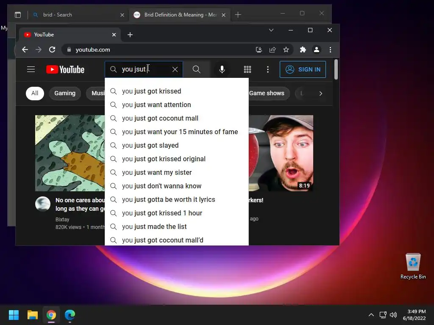Image resolution: width=434 pixels, height=325 pixels.
Task: Open a new tab in Chrome
Action: tap(130, 35)
